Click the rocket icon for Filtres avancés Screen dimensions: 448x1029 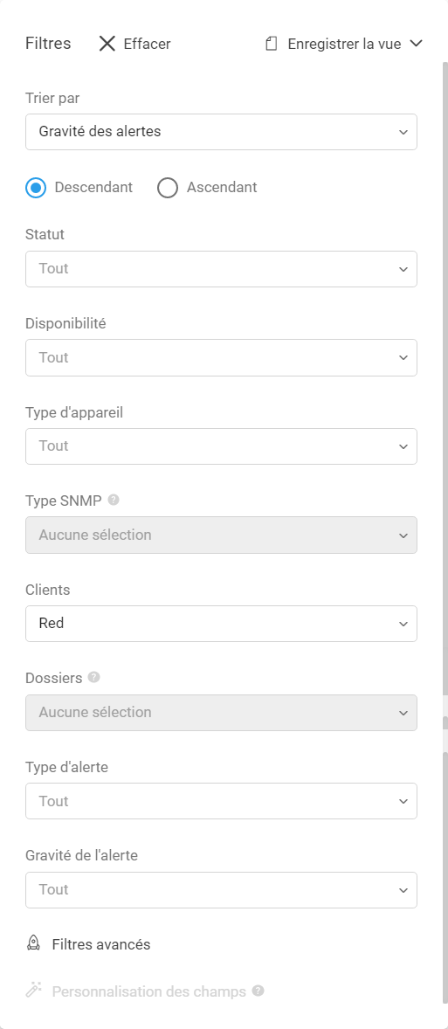(x=33, y=943)
